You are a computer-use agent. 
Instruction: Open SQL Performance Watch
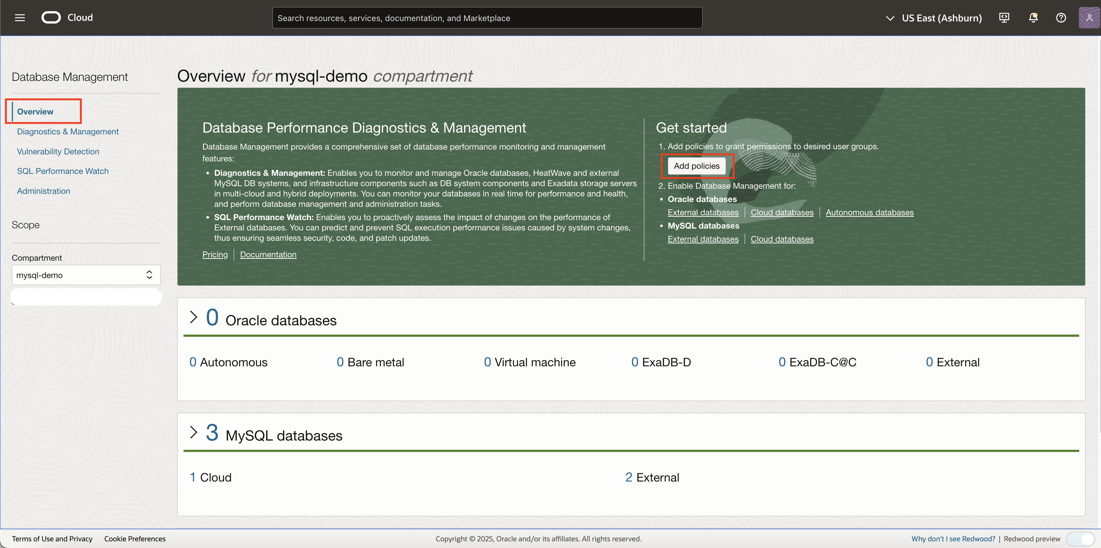click(62, 171)
